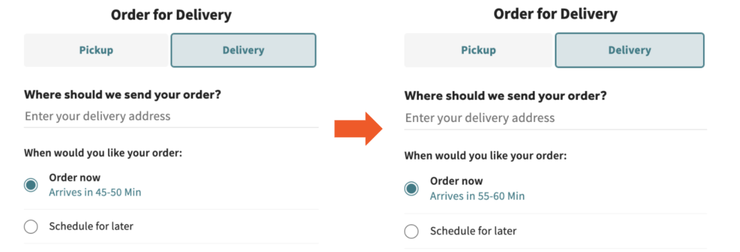Select Delivery tab in left form
740x252 pixels.
(243, 50)
